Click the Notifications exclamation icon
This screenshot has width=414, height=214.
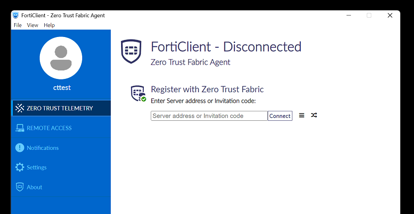pyautogui.click(x=20, y=148)
